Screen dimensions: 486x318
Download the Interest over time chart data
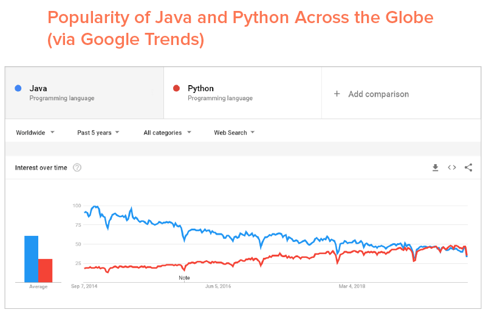[436, 168]
